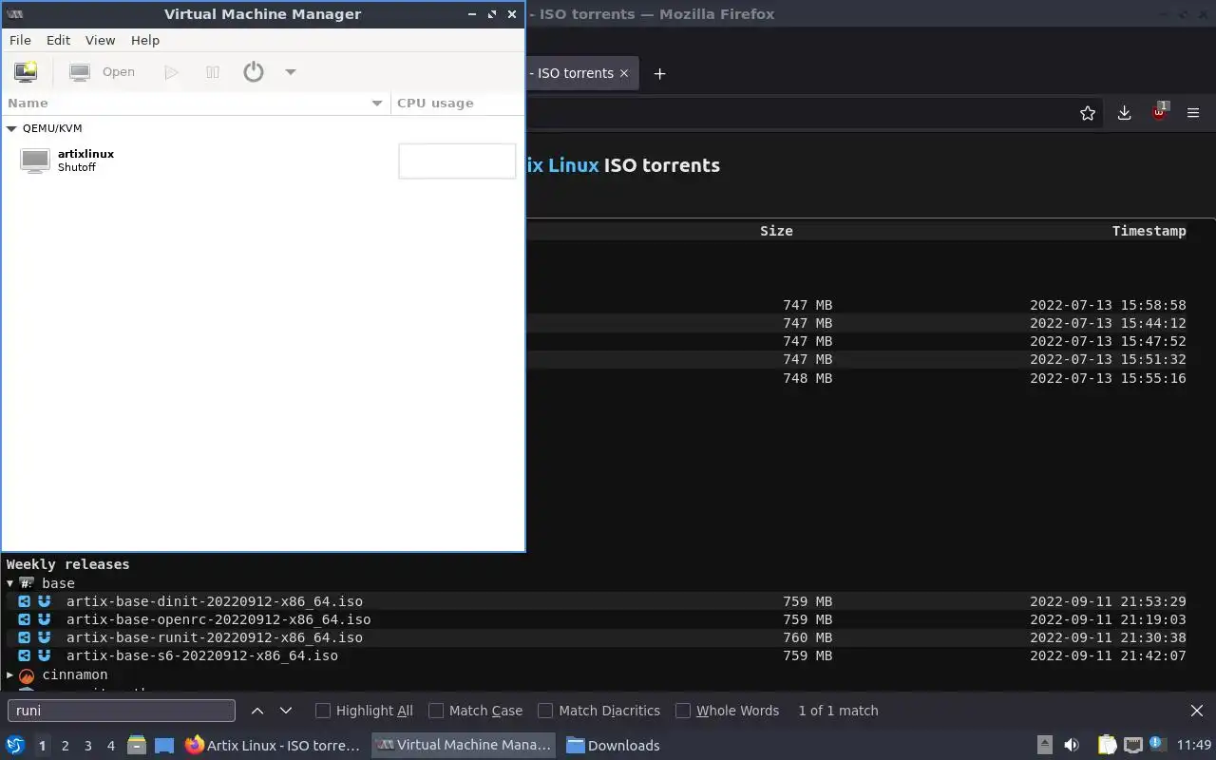Open artix-base-s6-20220912-x86_64.iso torrent link

point(201,655)
